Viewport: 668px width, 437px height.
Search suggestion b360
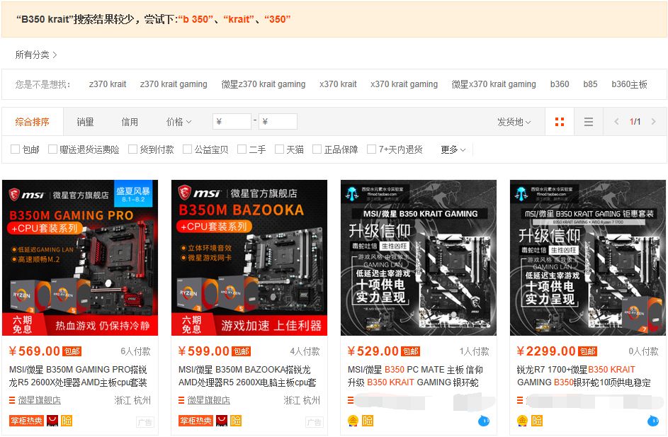tap(560, 84)
